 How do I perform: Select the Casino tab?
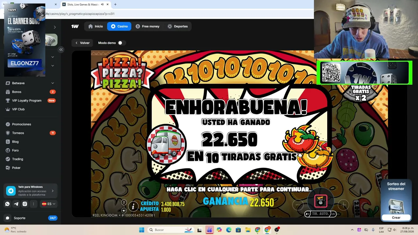click(x=119, y=26)
